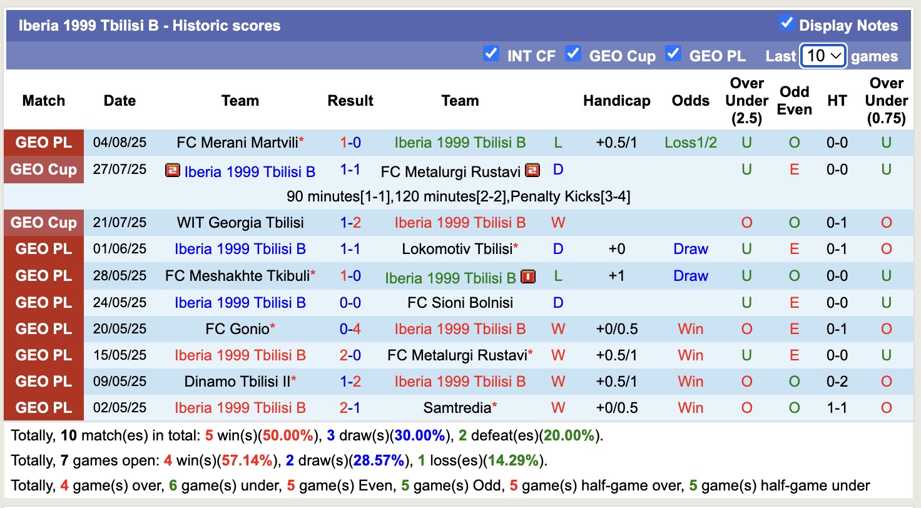This screenshot has width=921, height=508.
Task: Open the Last games count dropdown
Action: tap(823, 56)
